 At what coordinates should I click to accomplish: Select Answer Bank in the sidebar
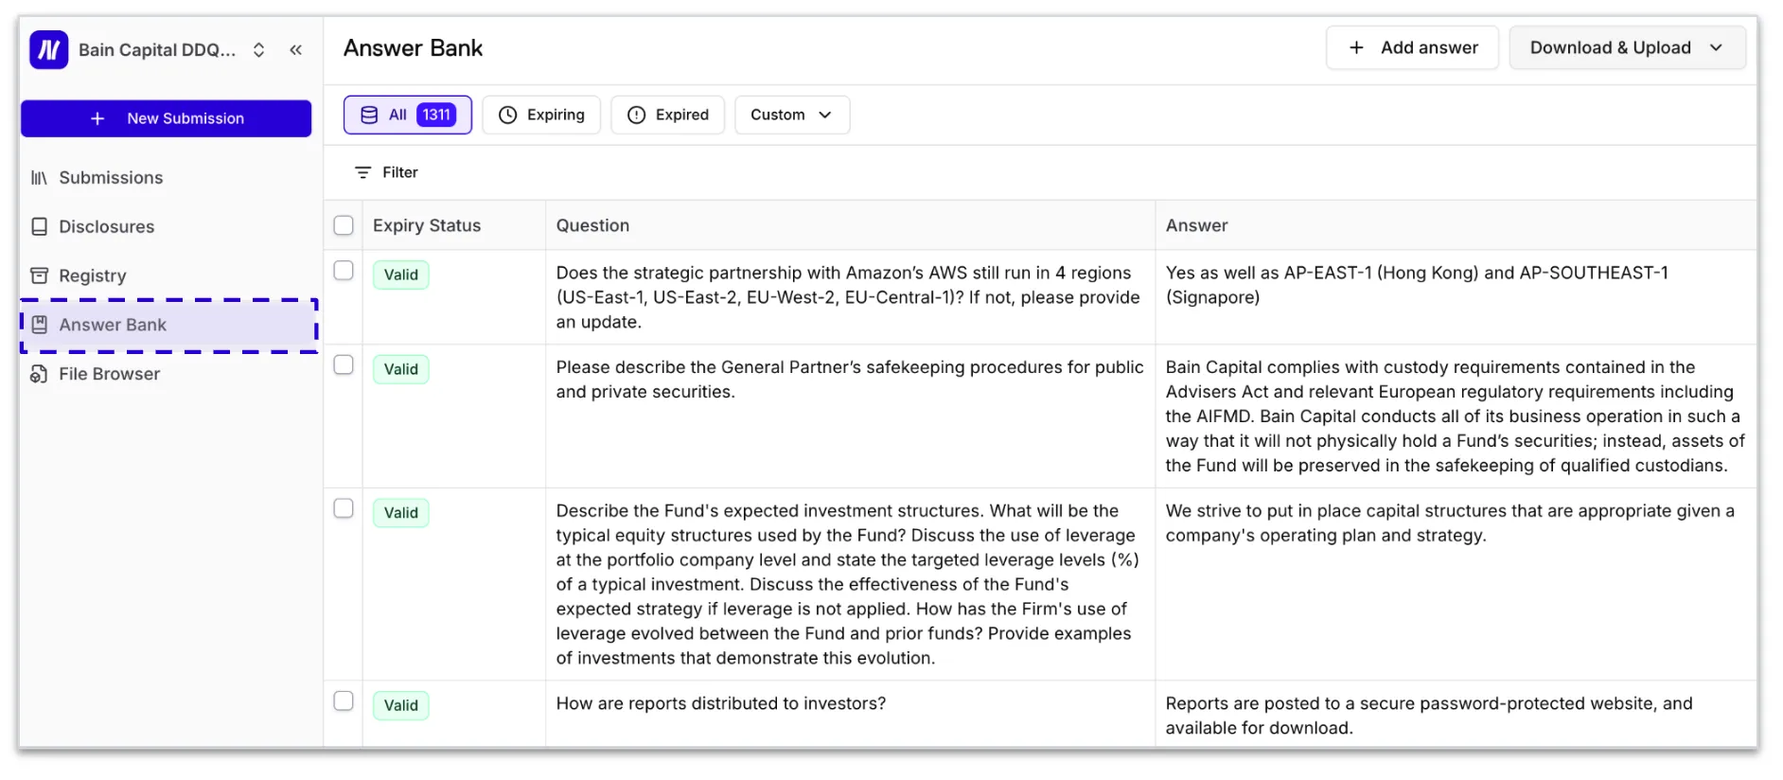tap(168, 326)
